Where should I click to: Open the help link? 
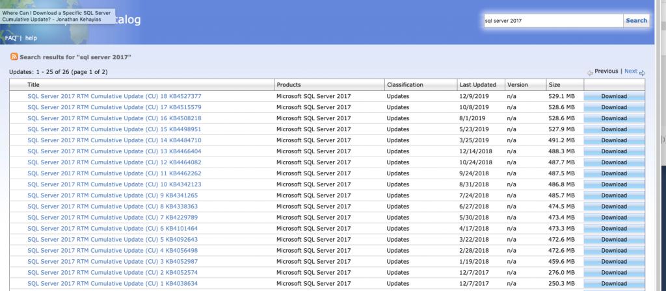[x=31, y=38]
